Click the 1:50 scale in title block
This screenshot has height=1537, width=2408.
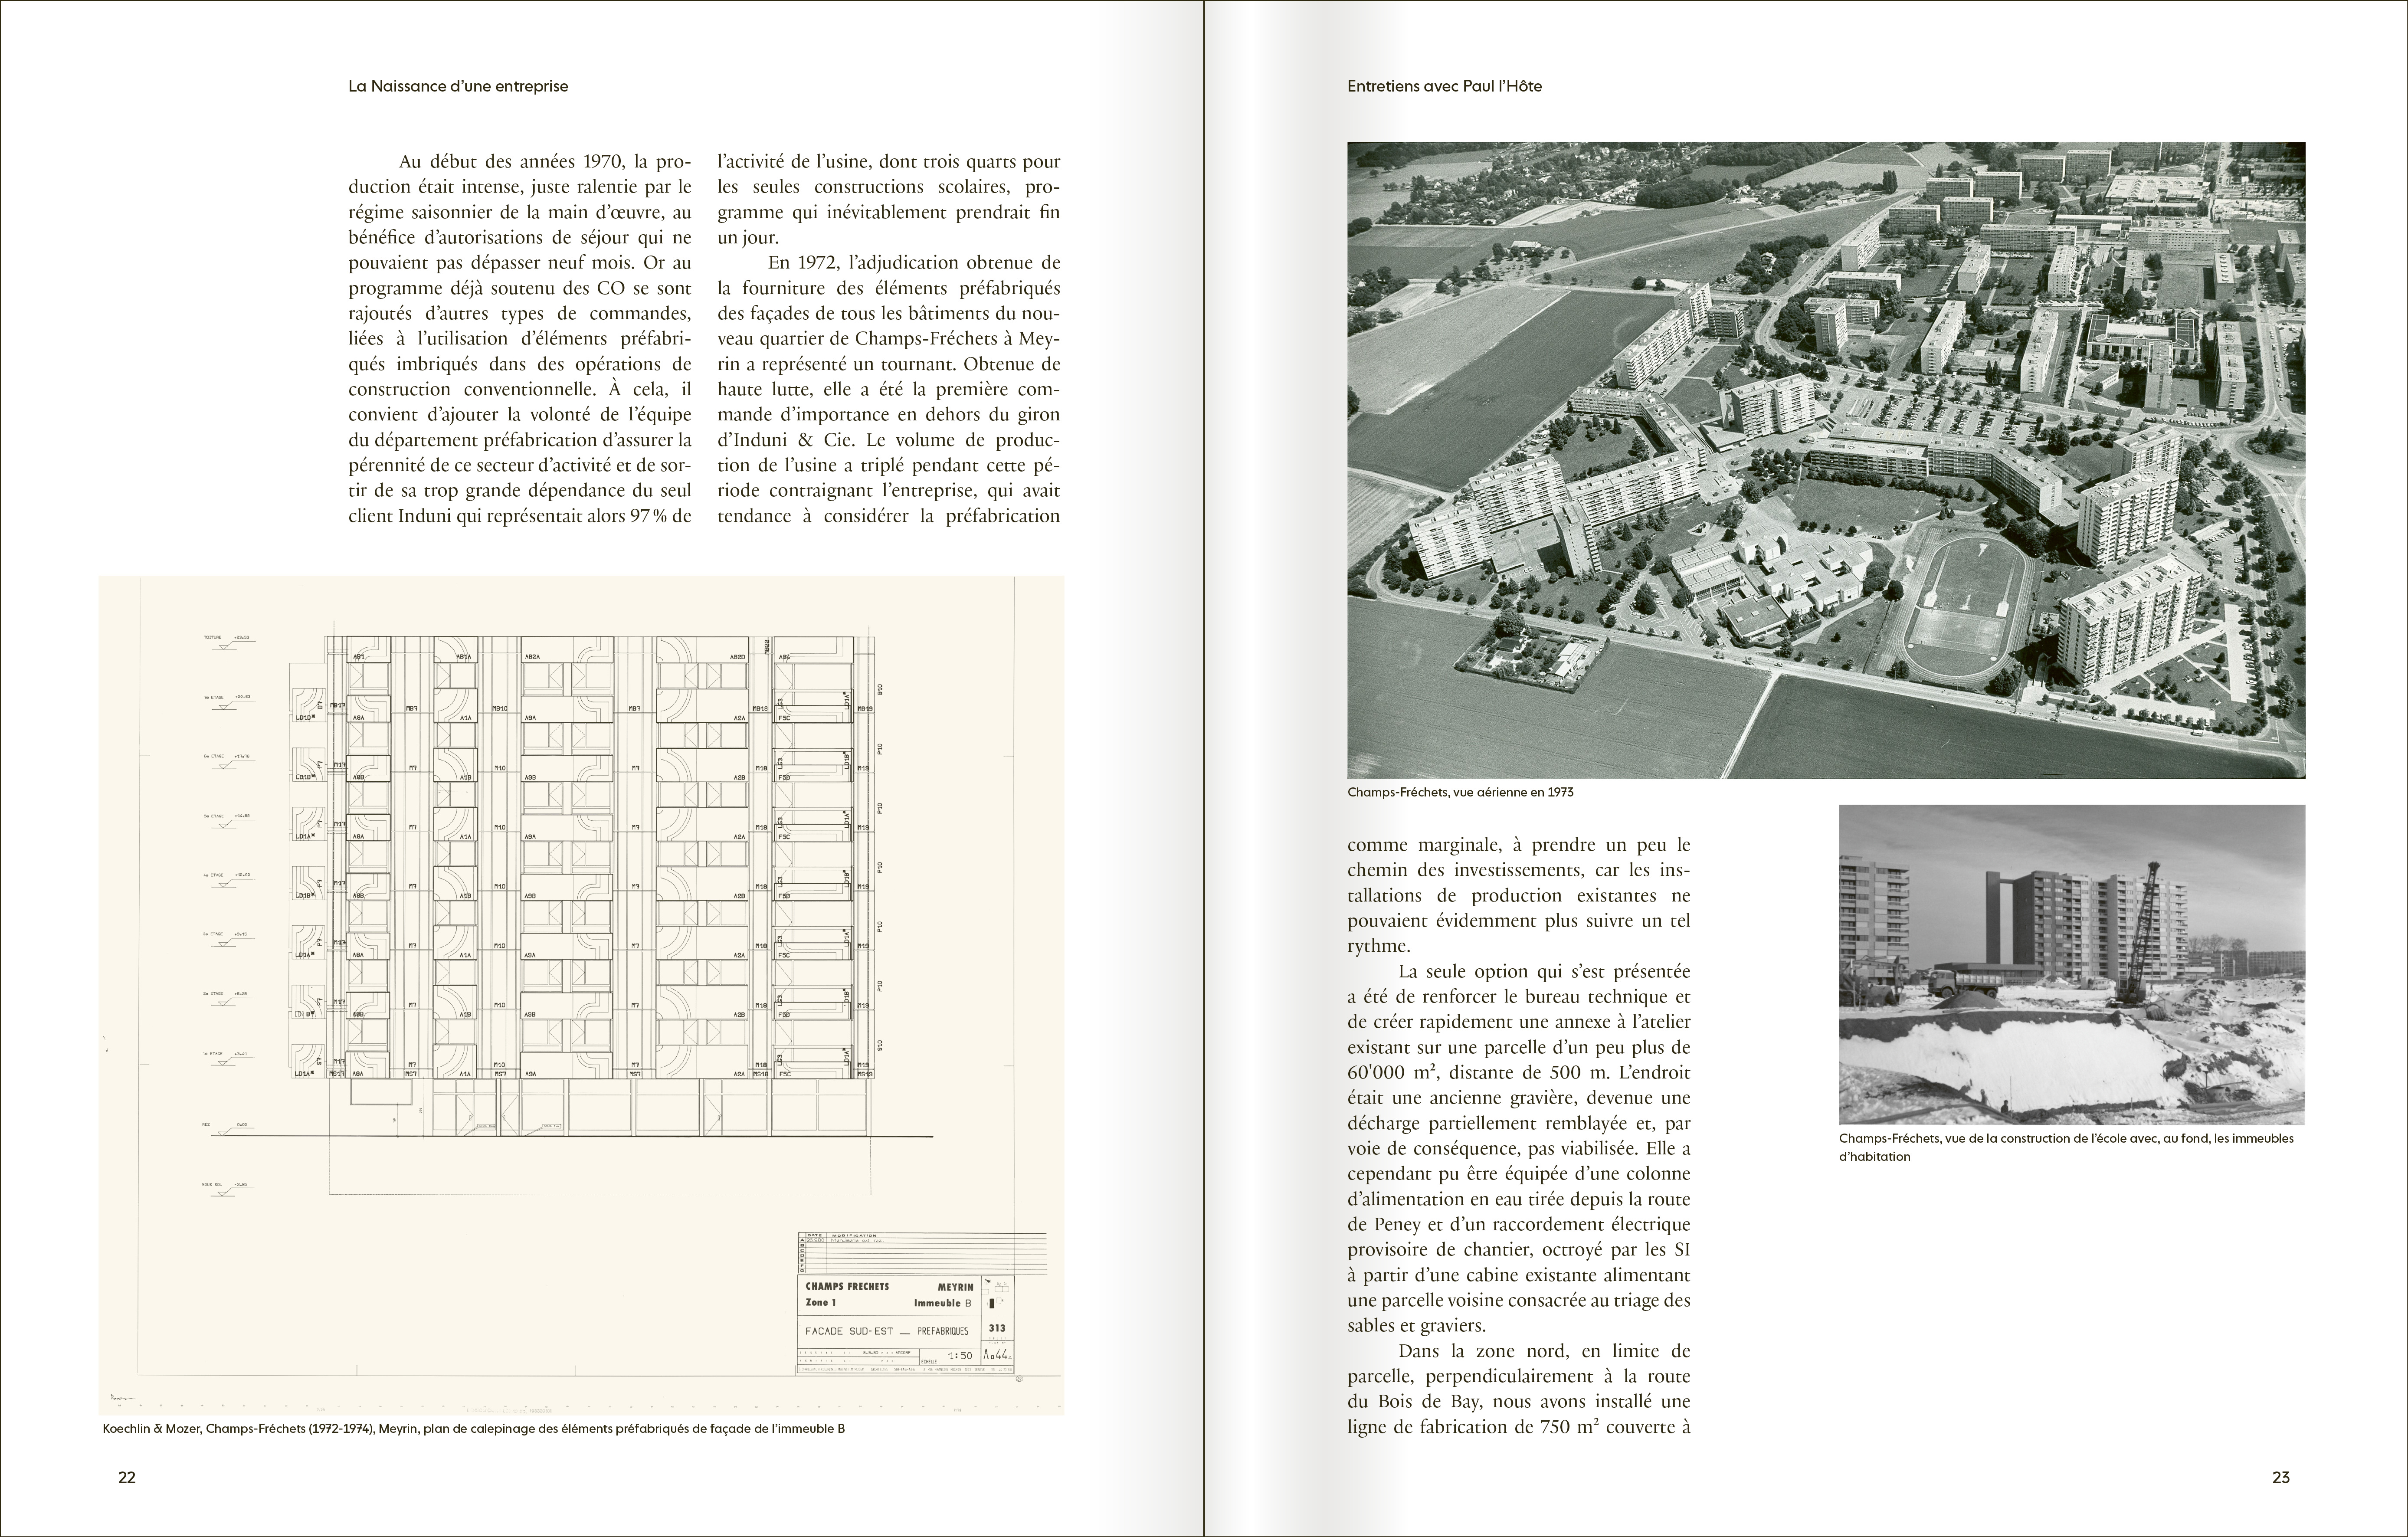[959, 1356]
